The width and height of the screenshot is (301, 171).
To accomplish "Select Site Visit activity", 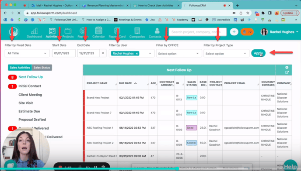I will pyautogui.click(x=25, y=103).
